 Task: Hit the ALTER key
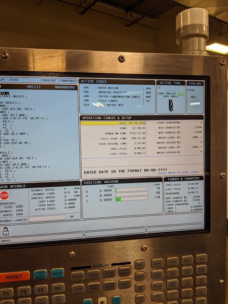(x=173, y=262)
